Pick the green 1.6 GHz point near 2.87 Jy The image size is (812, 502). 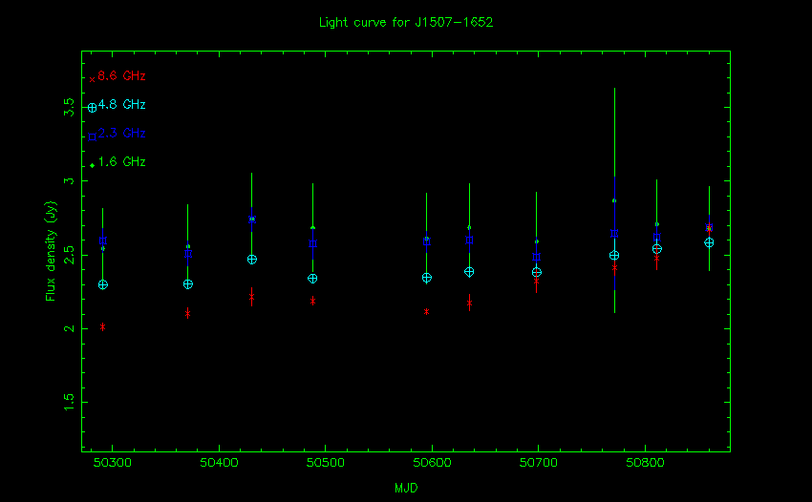click(614, 200)
